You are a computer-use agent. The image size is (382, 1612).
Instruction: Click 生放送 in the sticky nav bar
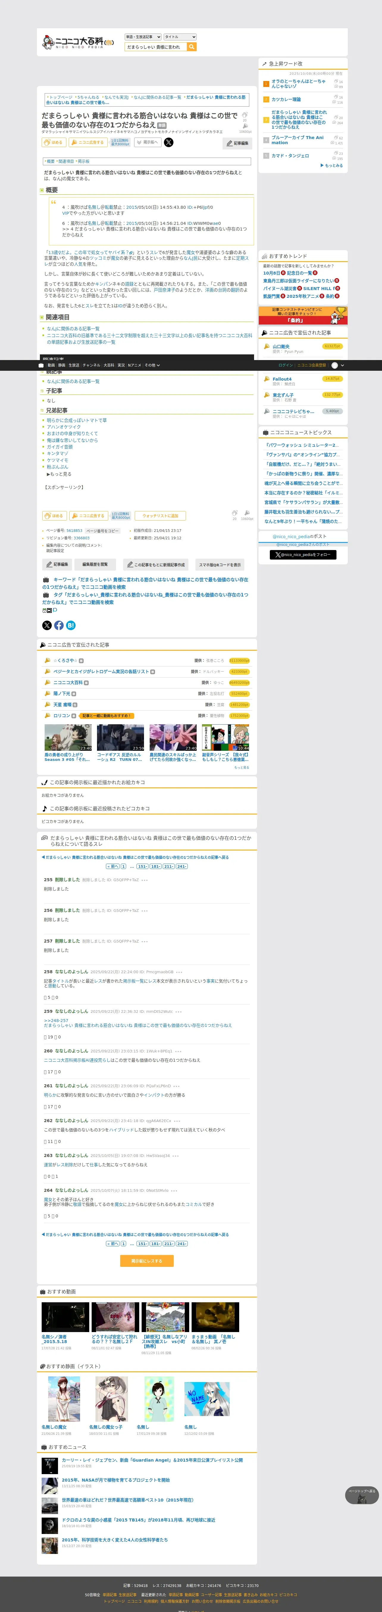[74, 365]
